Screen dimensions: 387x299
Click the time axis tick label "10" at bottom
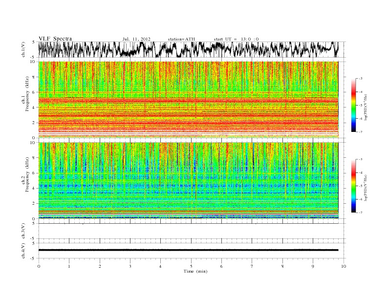[x=344, y=266]
